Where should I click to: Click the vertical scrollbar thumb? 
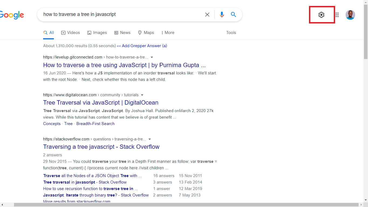366,32
